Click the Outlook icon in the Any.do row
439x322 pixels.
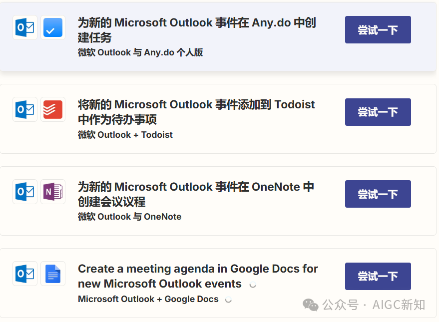click(x=25, y=27)
